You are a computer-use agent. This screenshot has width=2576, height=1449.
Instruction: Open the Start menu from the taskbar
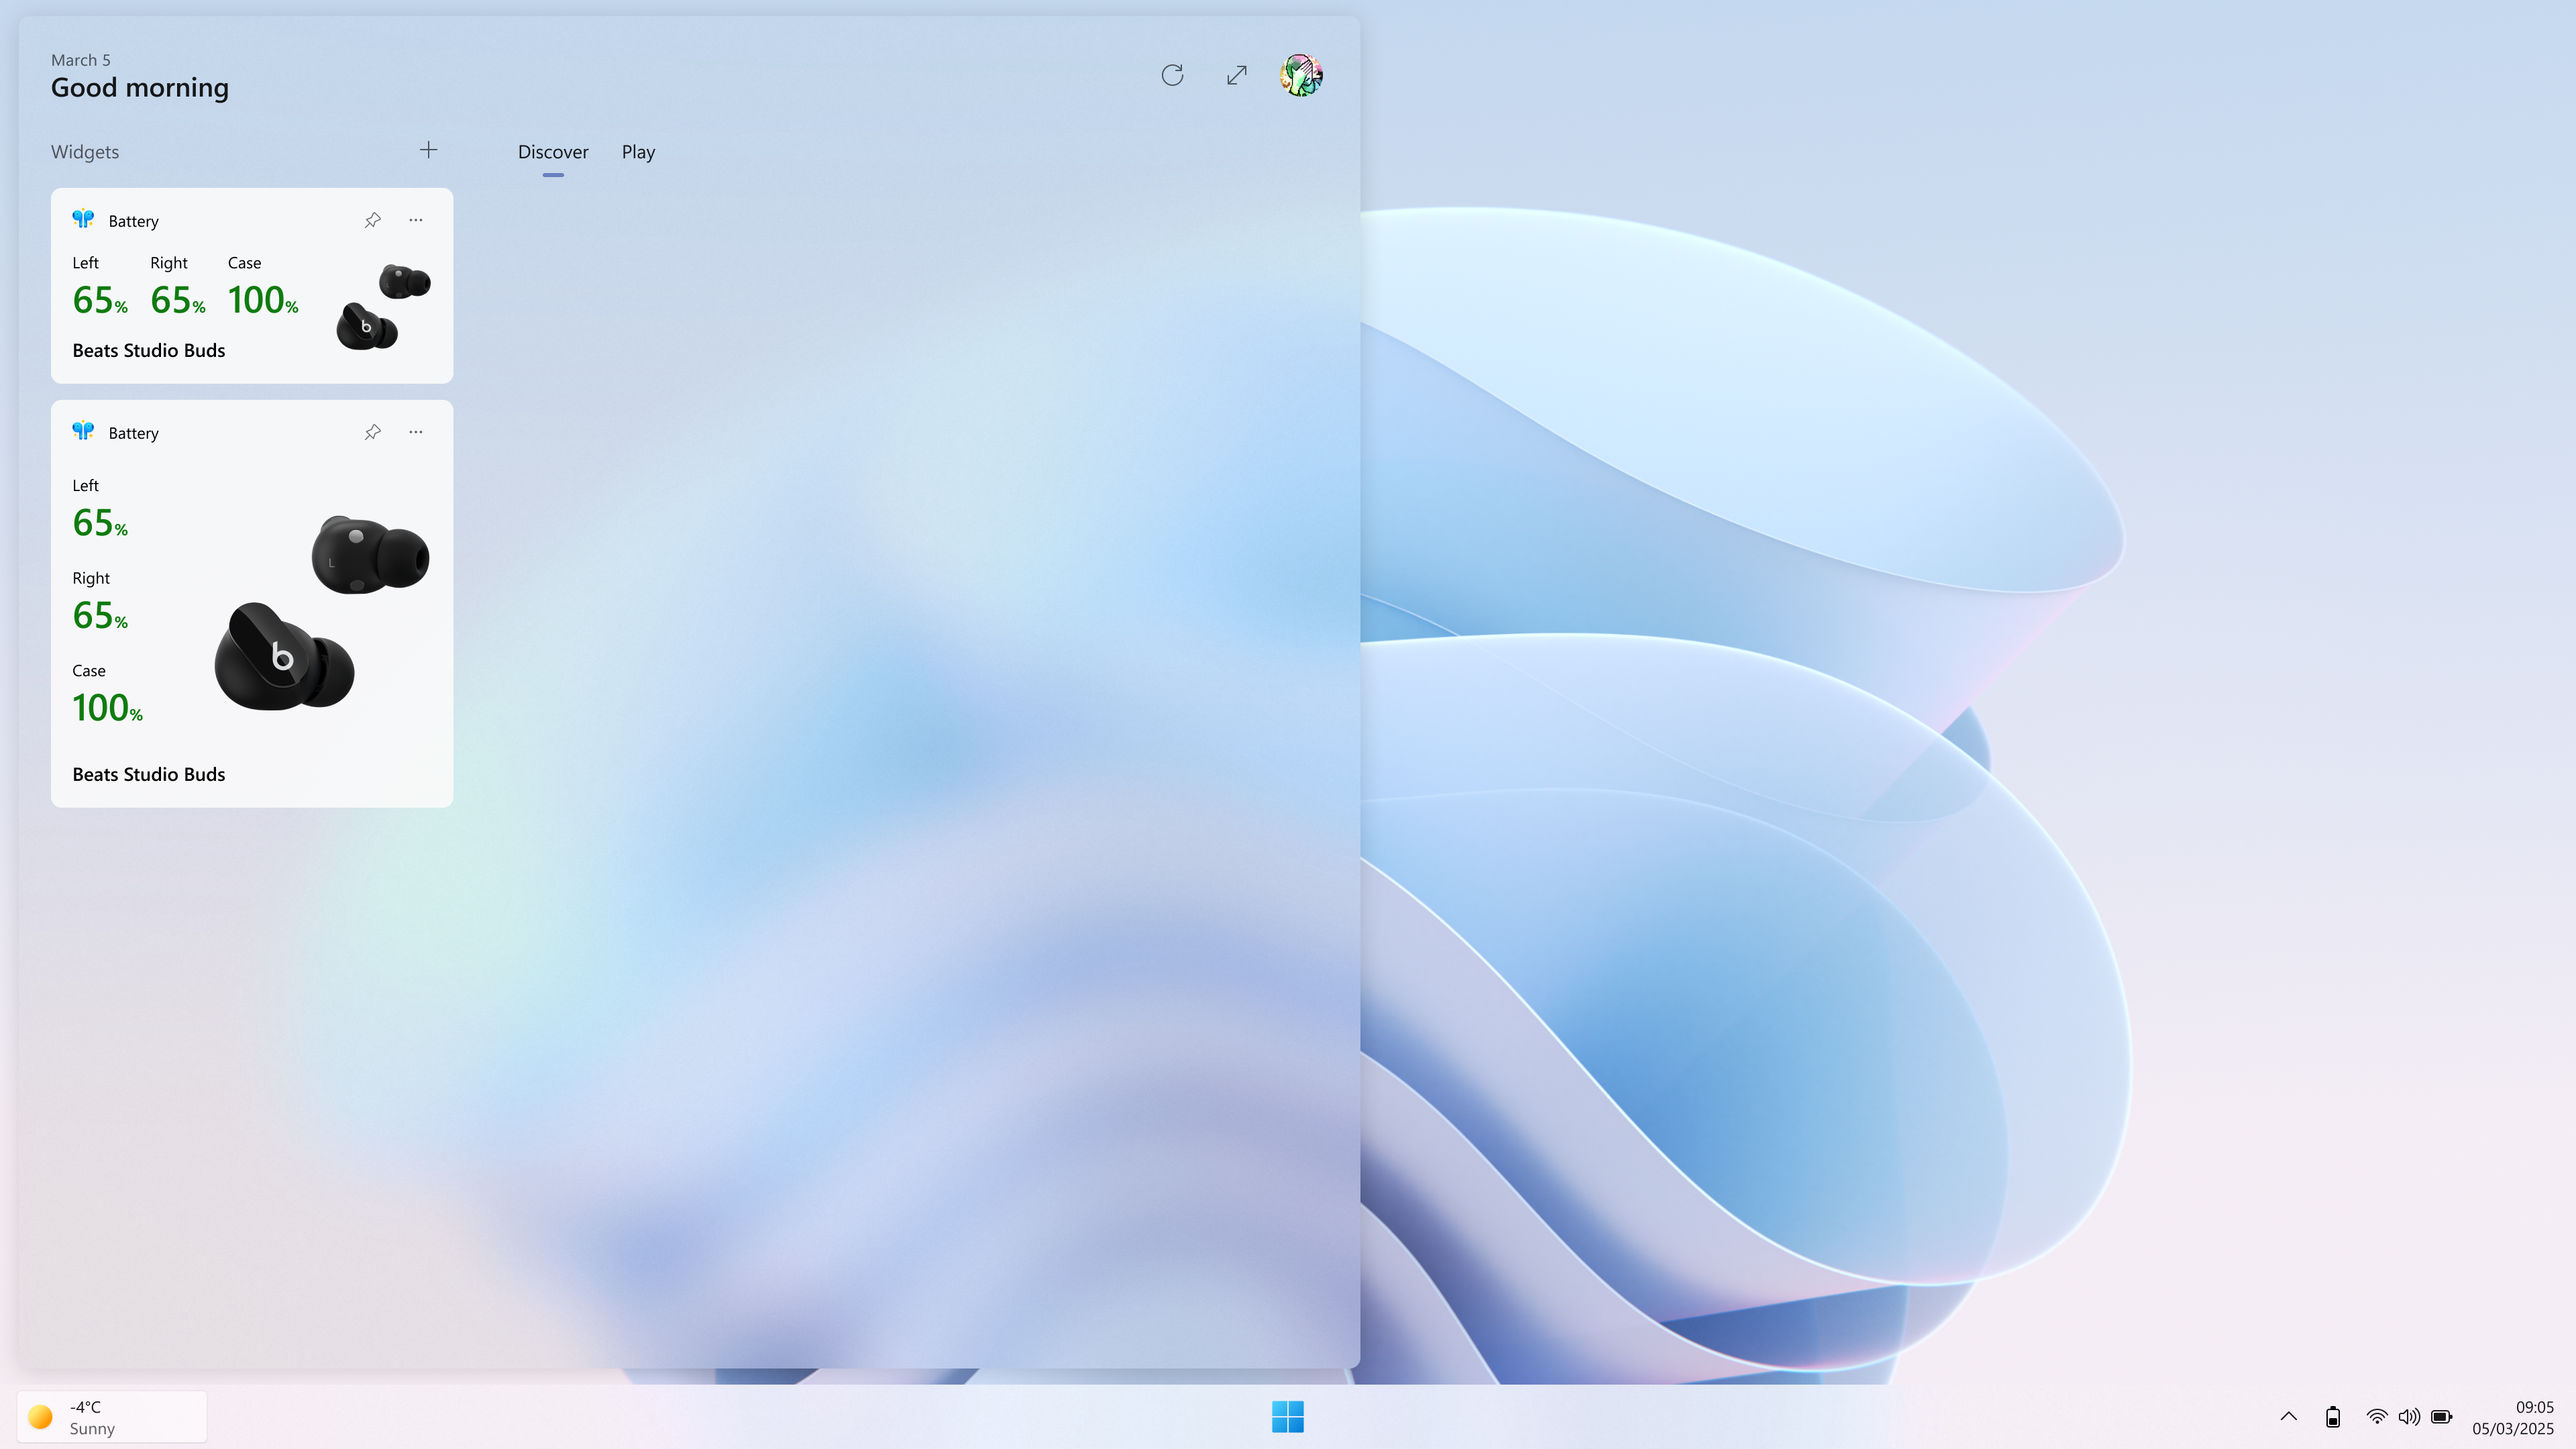(1288, 1416)
